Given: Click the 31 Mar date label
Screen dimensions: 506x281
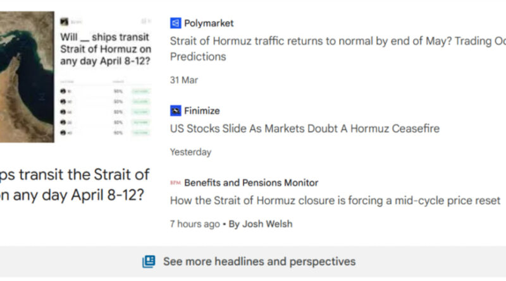Looking at the screenshot, I should [184, 80].
